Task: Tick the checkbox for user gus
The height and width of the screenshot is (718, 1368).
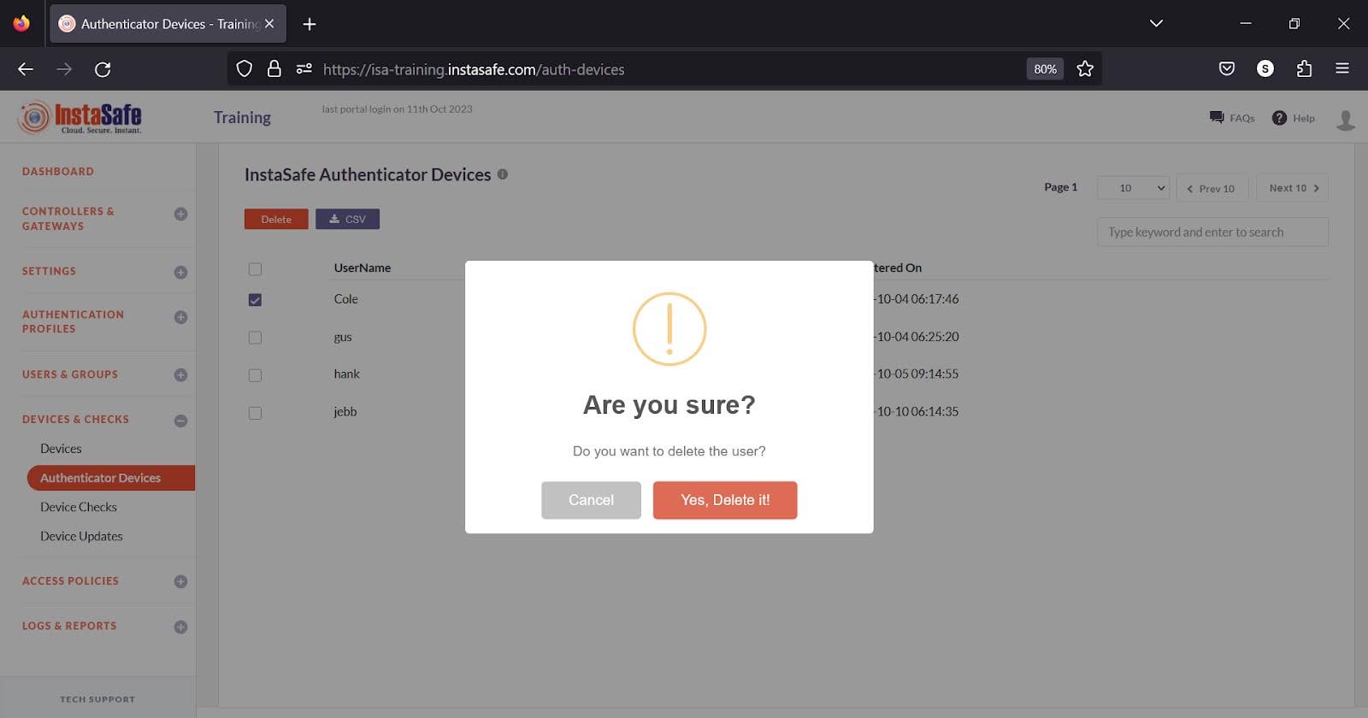Action: click(x=255, y=338)
